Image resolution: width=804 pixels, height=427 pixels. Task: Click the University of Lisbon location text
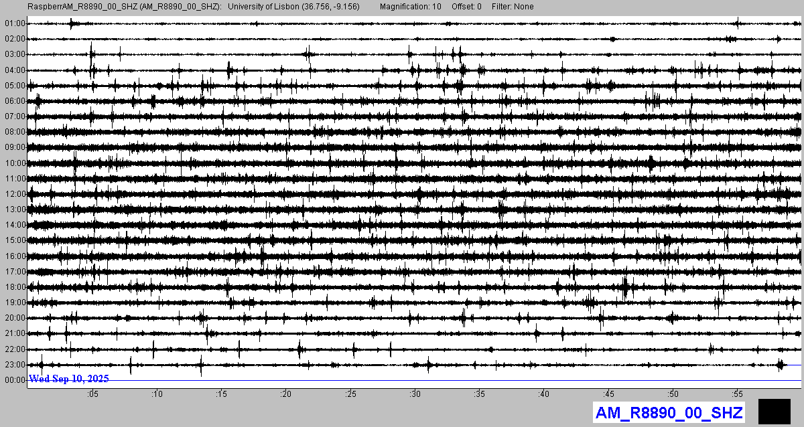[x=293, y=7]
